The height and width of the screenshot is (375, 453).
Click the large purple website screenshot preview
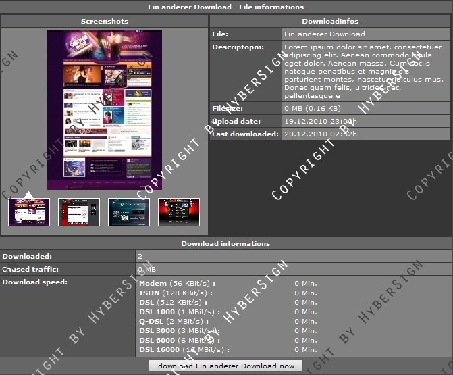click(x=105, y=110)
